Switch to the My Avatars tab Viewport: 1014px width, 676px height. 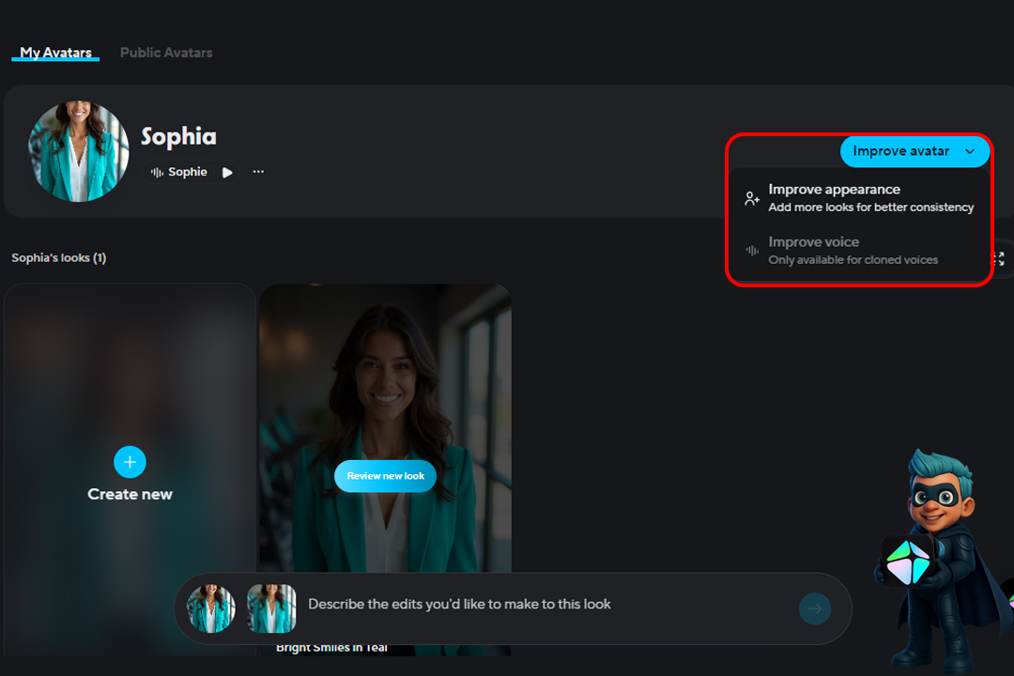55,53
